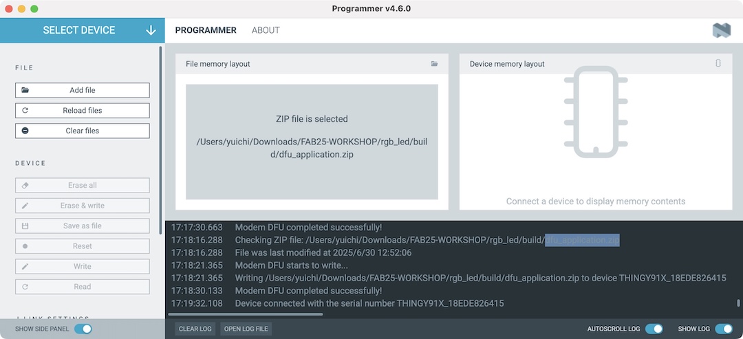The image size is (743, 339).
Task: Click the folder icon in File memory layout header
Action: tap(434, 64)
